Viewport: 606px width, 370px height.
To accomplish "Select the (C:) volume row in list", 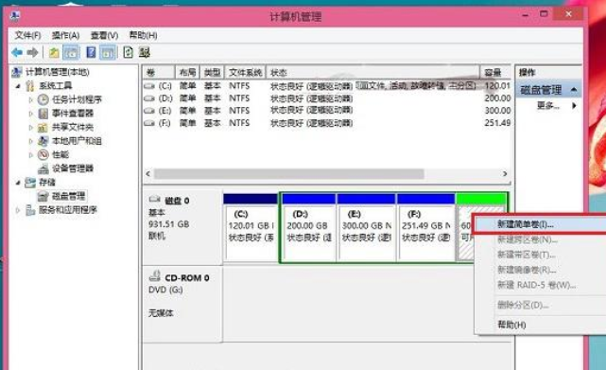I will [327, 86].
